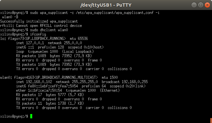Click the 'Successfully initialized wpa_supplicant' line

[39, 21]
